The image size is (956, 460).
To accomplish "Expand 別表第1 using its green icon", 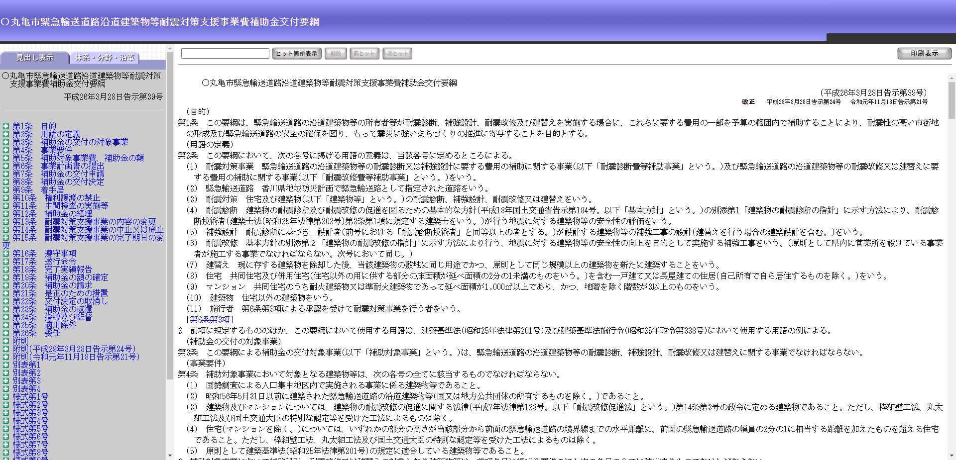I will click(5, 365).
